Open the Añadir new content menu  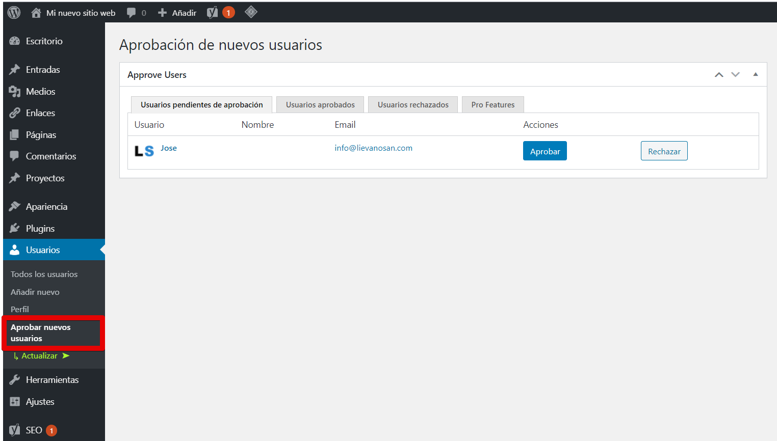(184, 13)
